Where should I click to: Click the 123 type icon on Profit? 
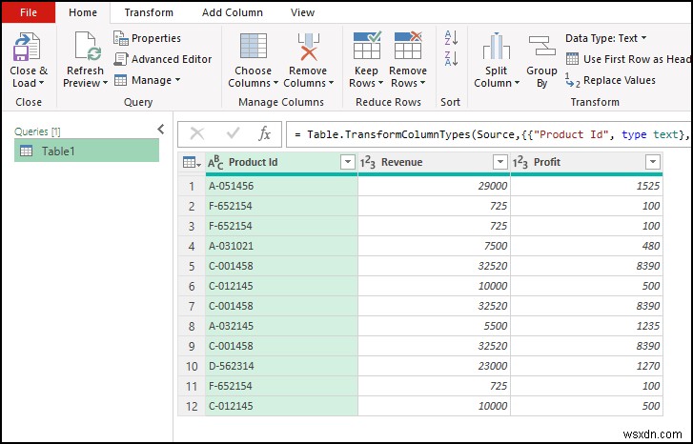click(x=520, y=163)
